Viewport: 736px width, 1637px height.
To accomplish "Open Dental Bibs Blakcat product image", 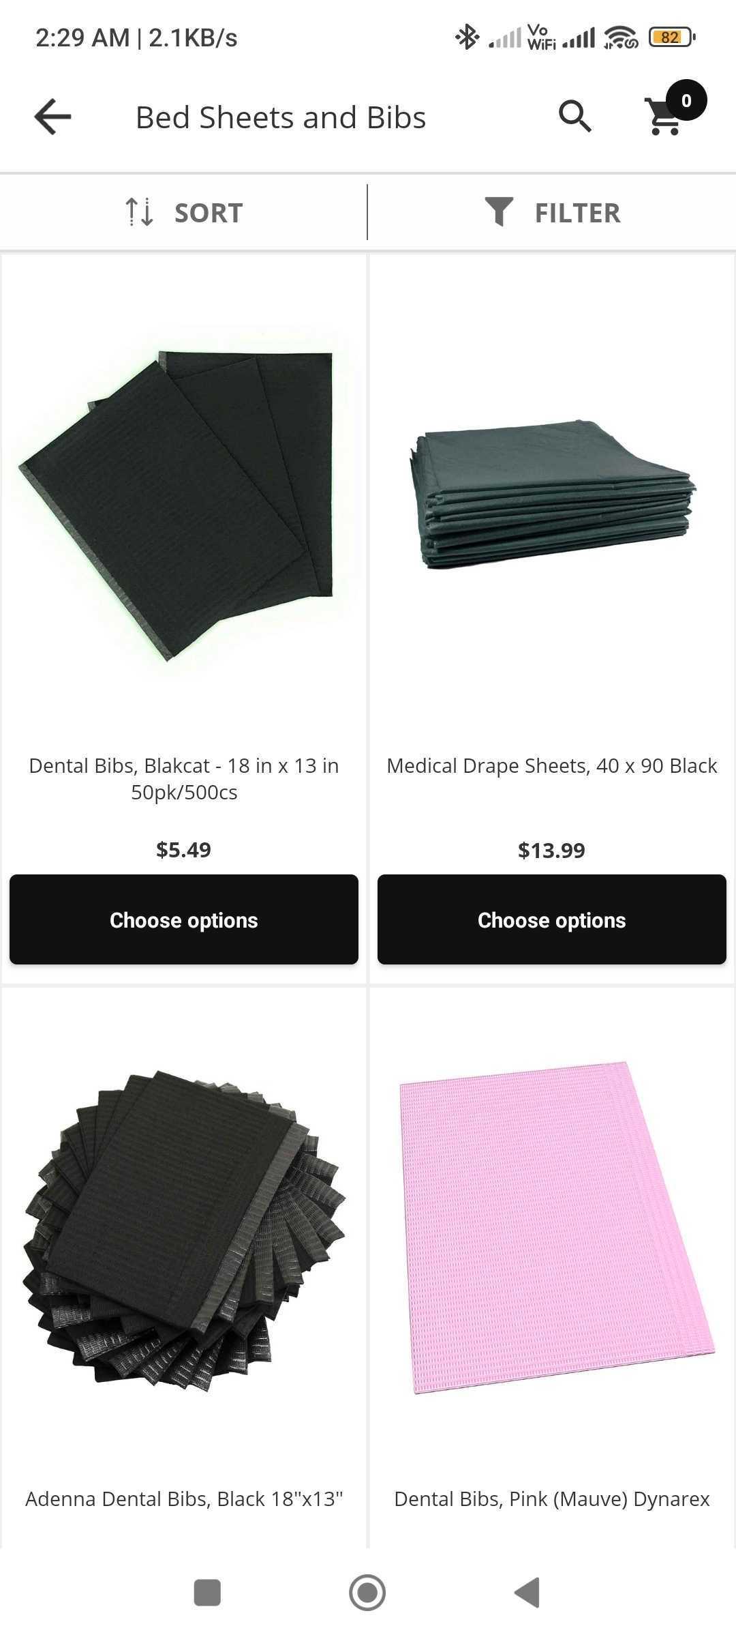I will pyautogui.click(x=184, y=505).
